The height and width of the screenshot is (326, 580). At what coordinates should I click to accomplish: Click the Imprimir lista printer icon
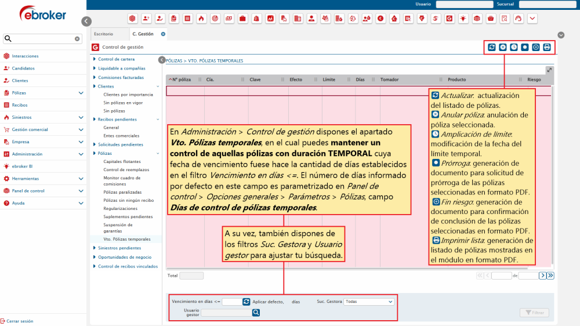coord(547,48)
